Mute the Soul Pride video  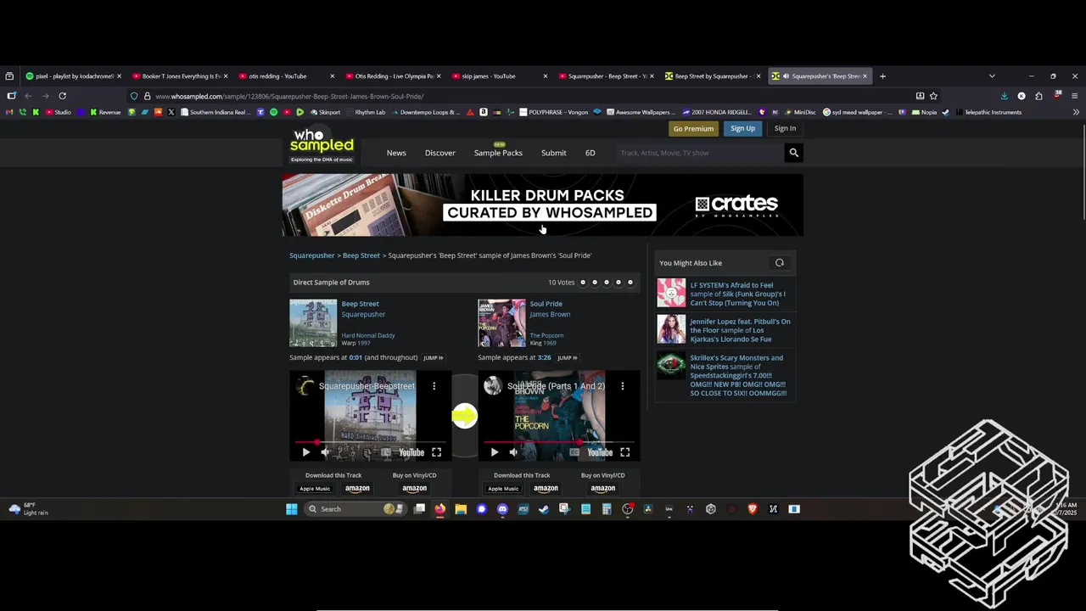(513, 452)
